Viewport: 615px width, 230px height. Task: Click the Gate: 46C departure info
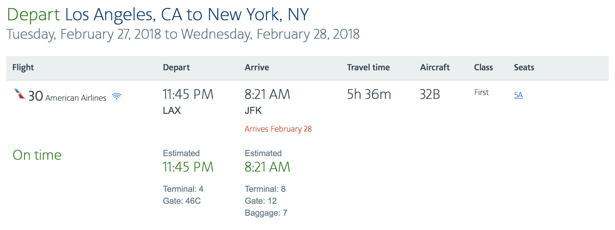tap(182, 201)
